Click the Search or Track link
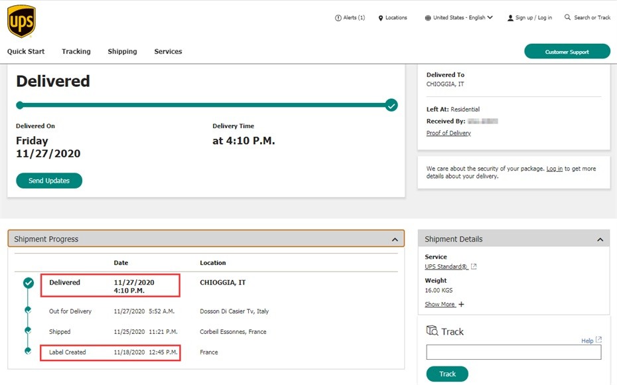 (x=592, y=18)
